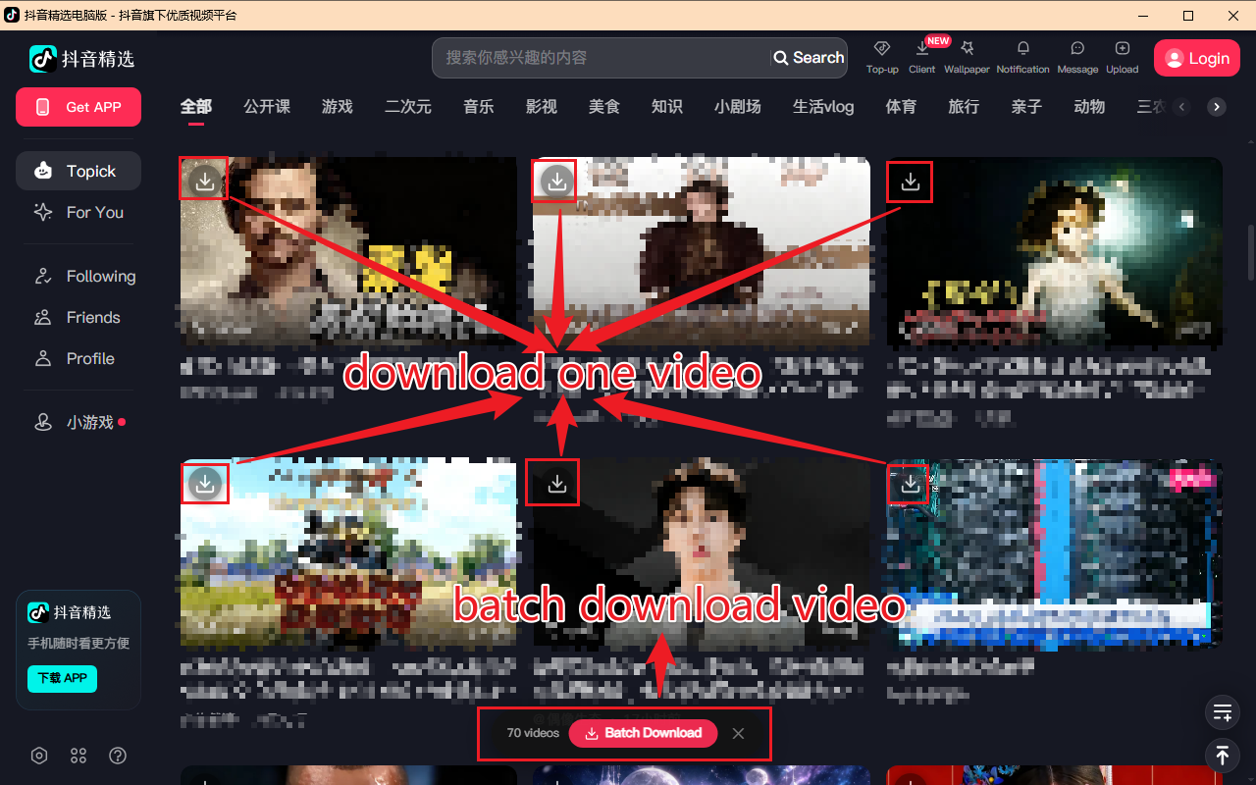Viewport: 1256px width, 785px height.
Task: Click the back-to-top arrow icon
Action: (1222, 755)
